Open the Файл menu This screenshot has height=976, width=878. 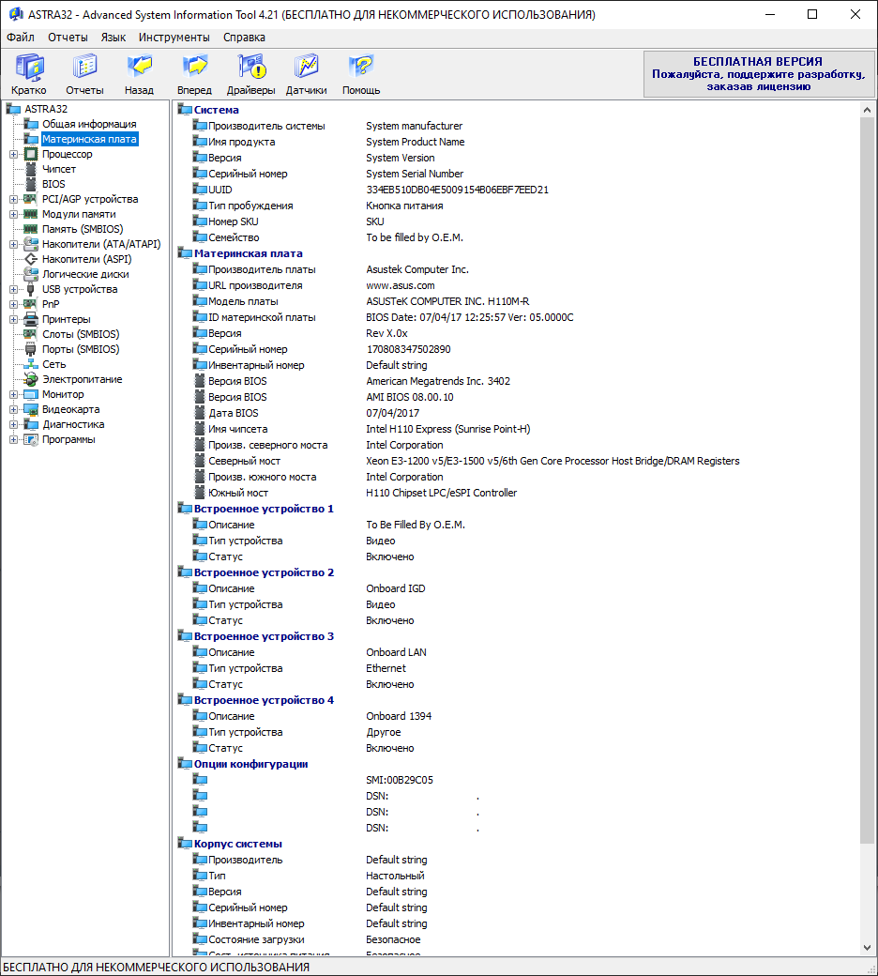(21, 38)
